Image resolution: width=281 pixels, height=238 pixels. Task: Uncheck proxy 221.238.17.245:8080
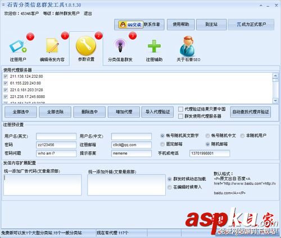coord(6,96)
